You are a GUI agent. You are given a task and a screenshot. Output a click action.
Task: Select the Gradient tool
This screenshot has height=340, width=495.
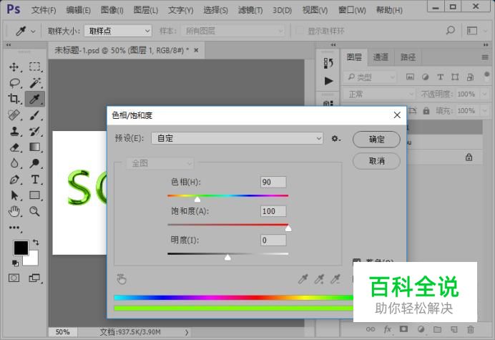35,147
